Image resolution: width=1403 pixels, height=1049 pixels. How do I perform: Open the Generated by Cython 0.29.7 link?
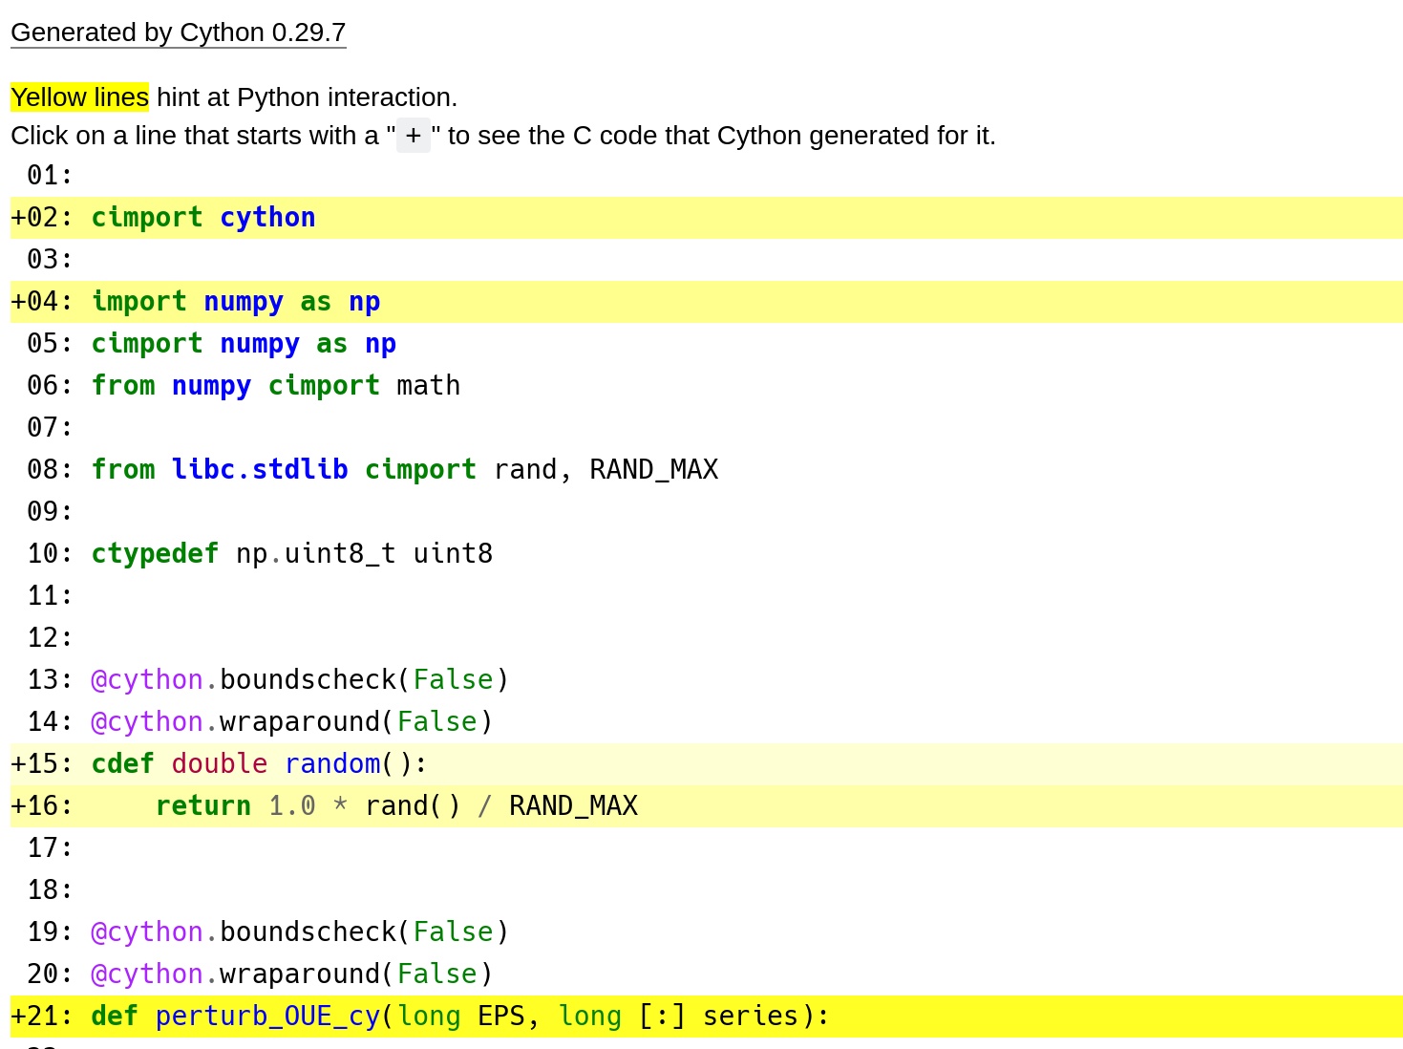(x=178, y=32)
